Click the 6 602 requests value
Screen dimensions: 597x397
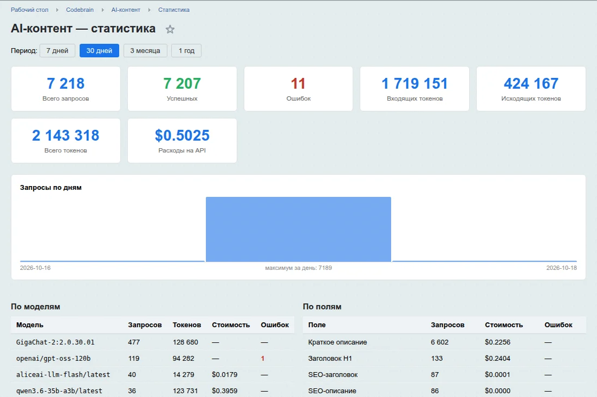pos(440,342)
